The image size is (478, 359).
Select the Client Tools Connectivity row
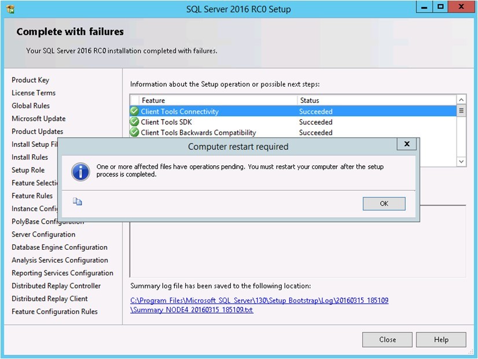pyautogui.click(x=293, y=111)
